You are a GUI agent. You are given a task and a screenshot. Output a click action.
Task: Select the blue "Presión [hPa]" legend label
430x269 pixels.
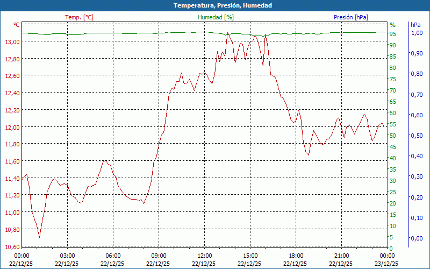[350, 17]
